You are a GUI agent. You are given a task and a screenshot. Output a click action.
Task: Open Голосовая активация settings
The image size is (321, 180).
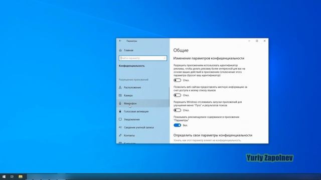coord(143,111)
